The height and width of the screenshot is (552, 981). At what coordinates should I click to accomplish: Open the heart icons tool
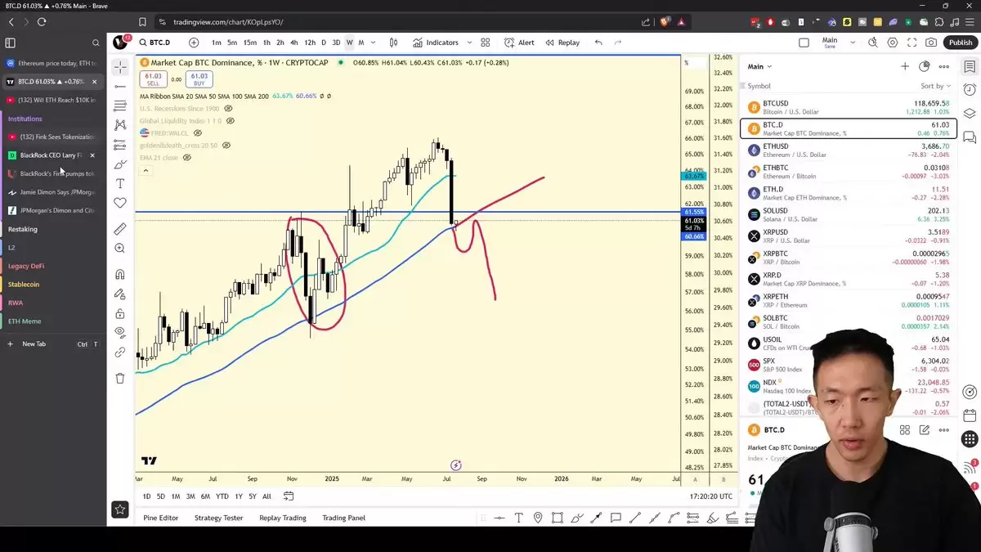coord(120,203)
